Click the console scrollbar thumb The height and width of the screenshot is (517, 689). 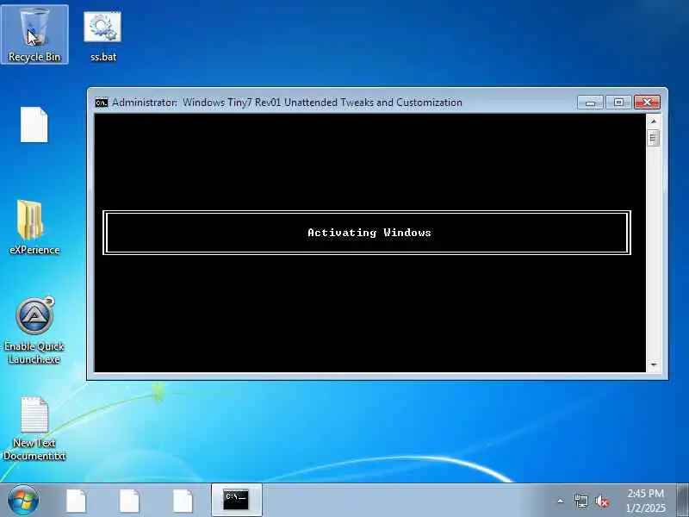654,138
